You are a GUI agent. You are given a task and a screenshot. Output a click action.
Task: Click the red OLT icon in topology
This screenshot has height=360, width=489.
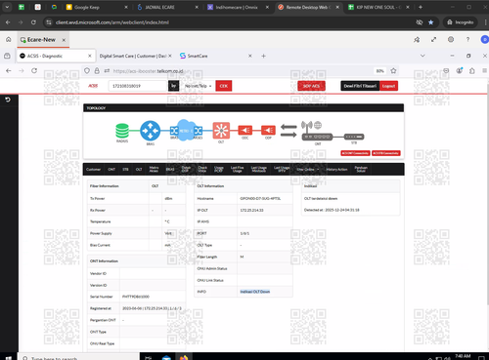pyautogui.click(x=221, y=131)
